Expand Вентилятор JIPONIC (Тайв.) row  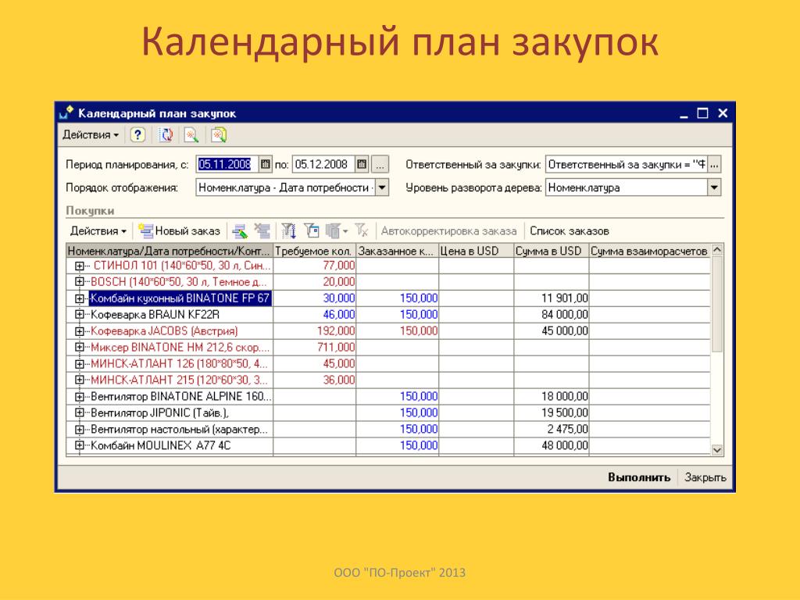(x=79, y=412)
